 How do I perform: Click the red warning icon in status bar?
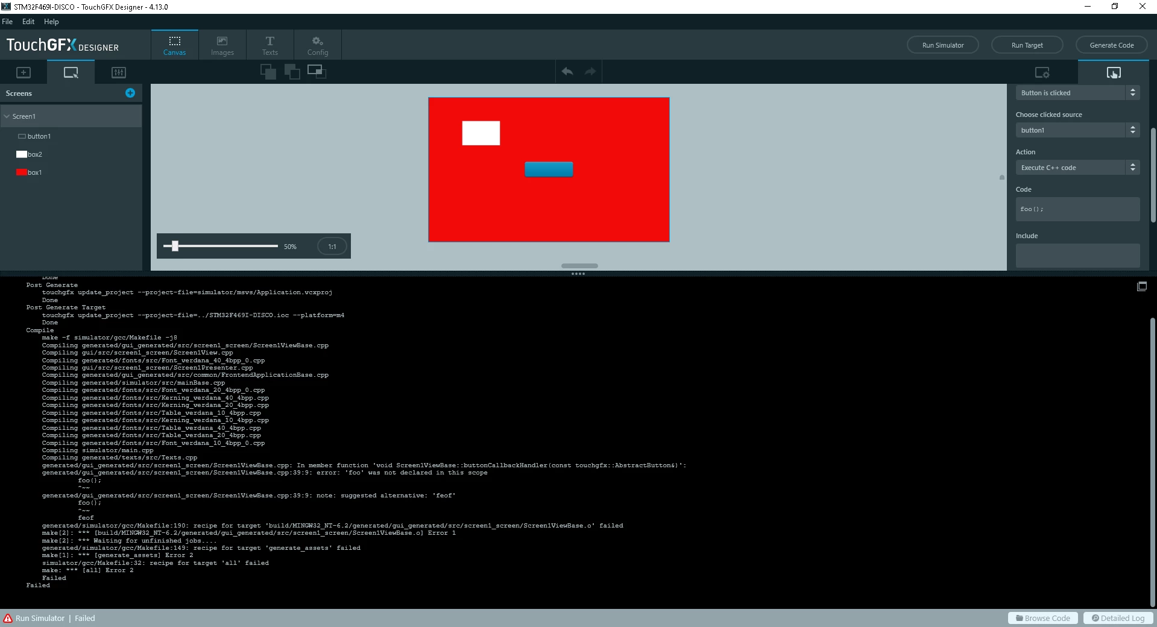(x=8, y=618)
